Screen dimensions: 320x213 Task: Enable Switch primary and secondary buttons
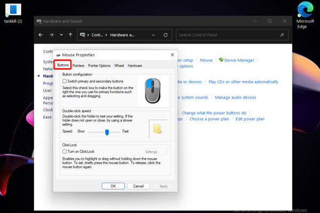65,81
